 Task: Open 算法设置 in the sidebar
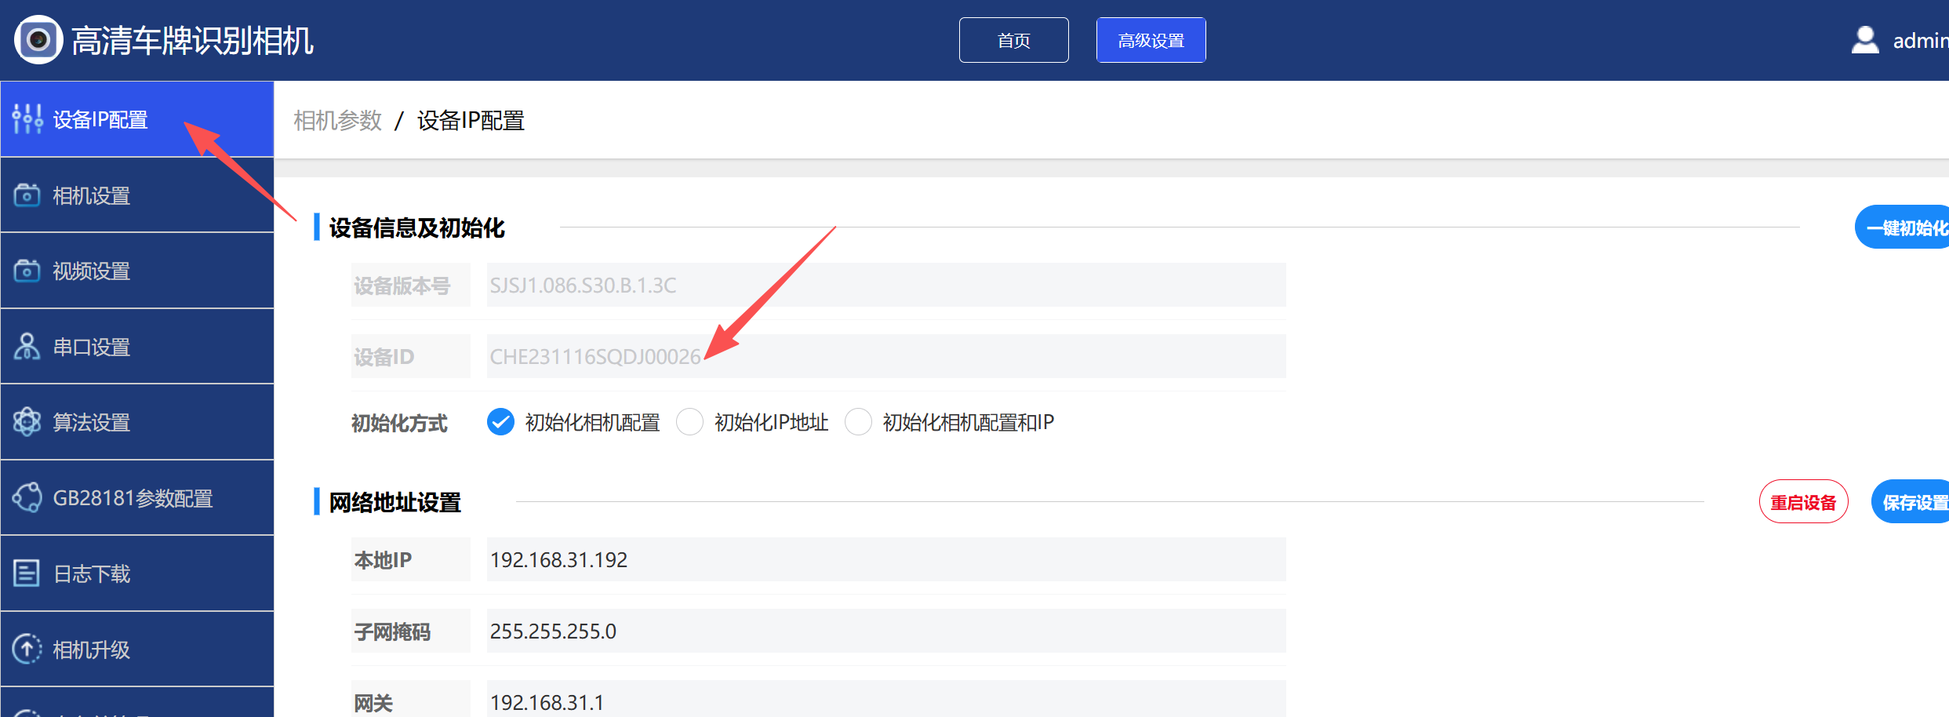(x=137, y=422)
